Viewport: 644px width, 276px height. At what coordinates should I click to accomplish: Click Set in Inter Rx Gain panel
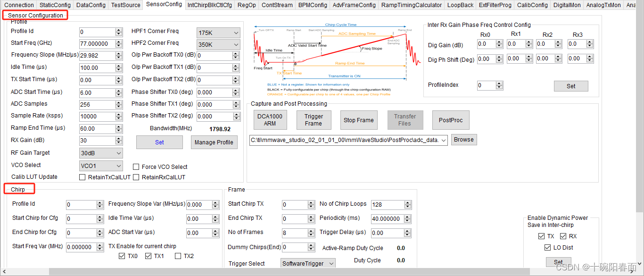click(571, 86)
